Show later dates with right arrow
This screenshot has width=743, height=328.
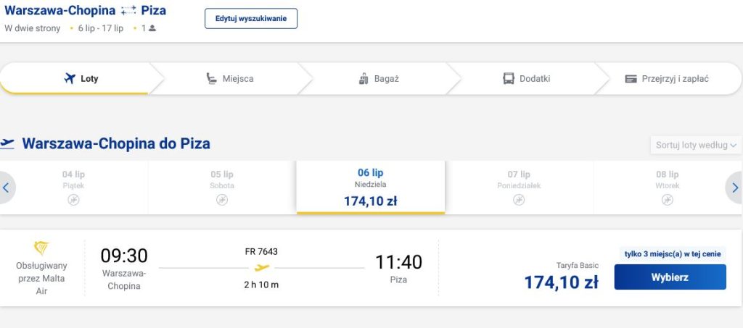point(735,188)
